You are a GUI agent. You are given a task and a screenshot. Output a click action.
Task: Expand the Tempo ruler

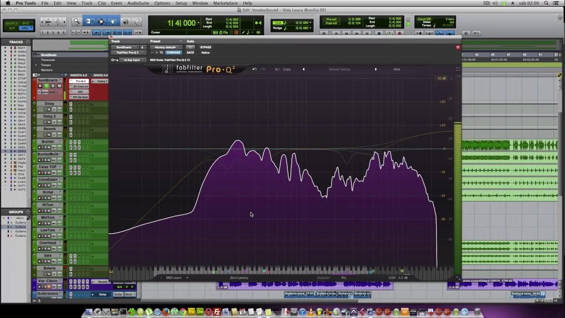36,65
